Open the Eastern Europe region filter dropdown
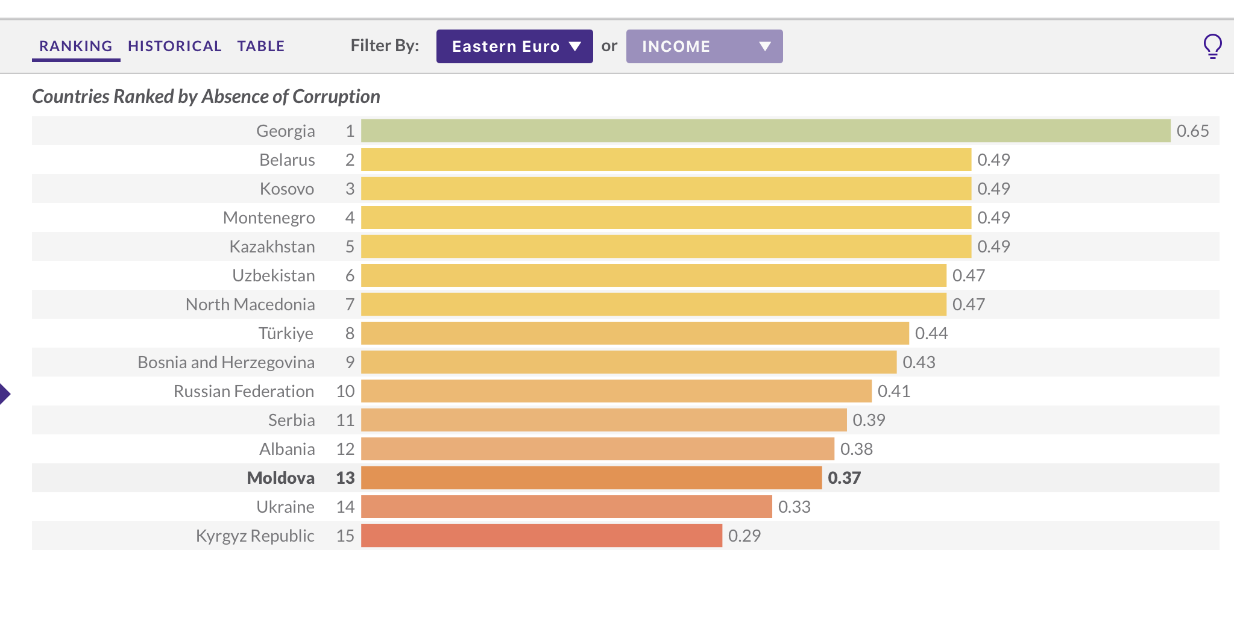1234x629 pixels. pos(514,46)
